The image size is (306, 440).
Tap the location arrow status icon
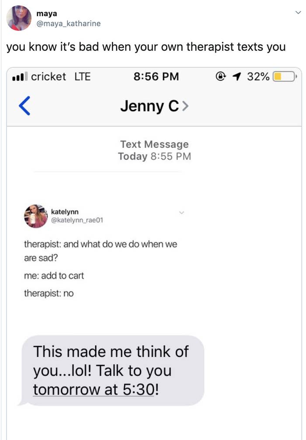click(x=237, y=77)
